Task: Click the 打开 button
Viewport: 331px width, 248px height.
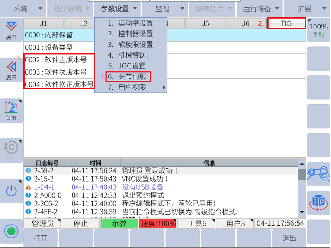Action: (x=40, y=238)
